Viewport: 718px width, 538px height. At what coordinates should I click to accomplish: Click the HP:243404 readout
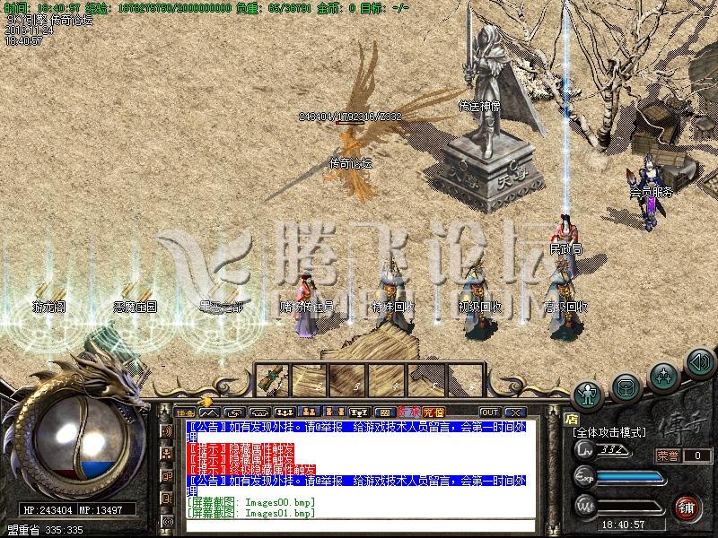coord(48,509)
